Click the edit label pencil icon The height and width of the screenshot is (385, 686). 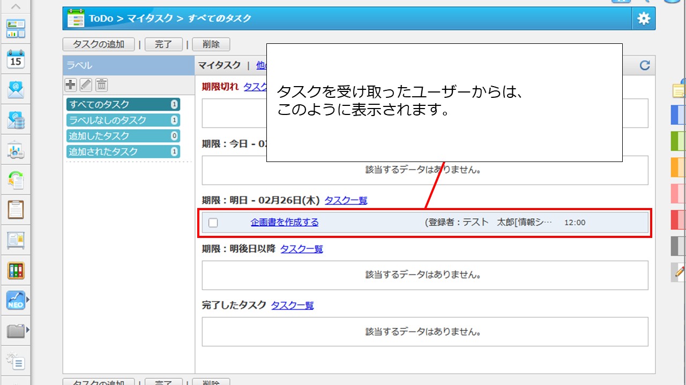point(86,84)
